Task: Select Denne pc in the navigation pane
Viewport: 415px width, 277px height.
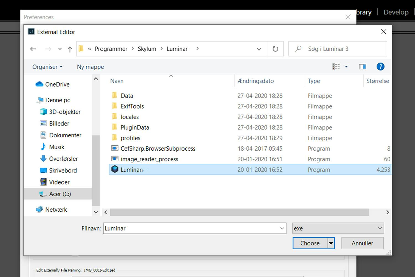Action: pyautogui.click(x=53, y=100)
